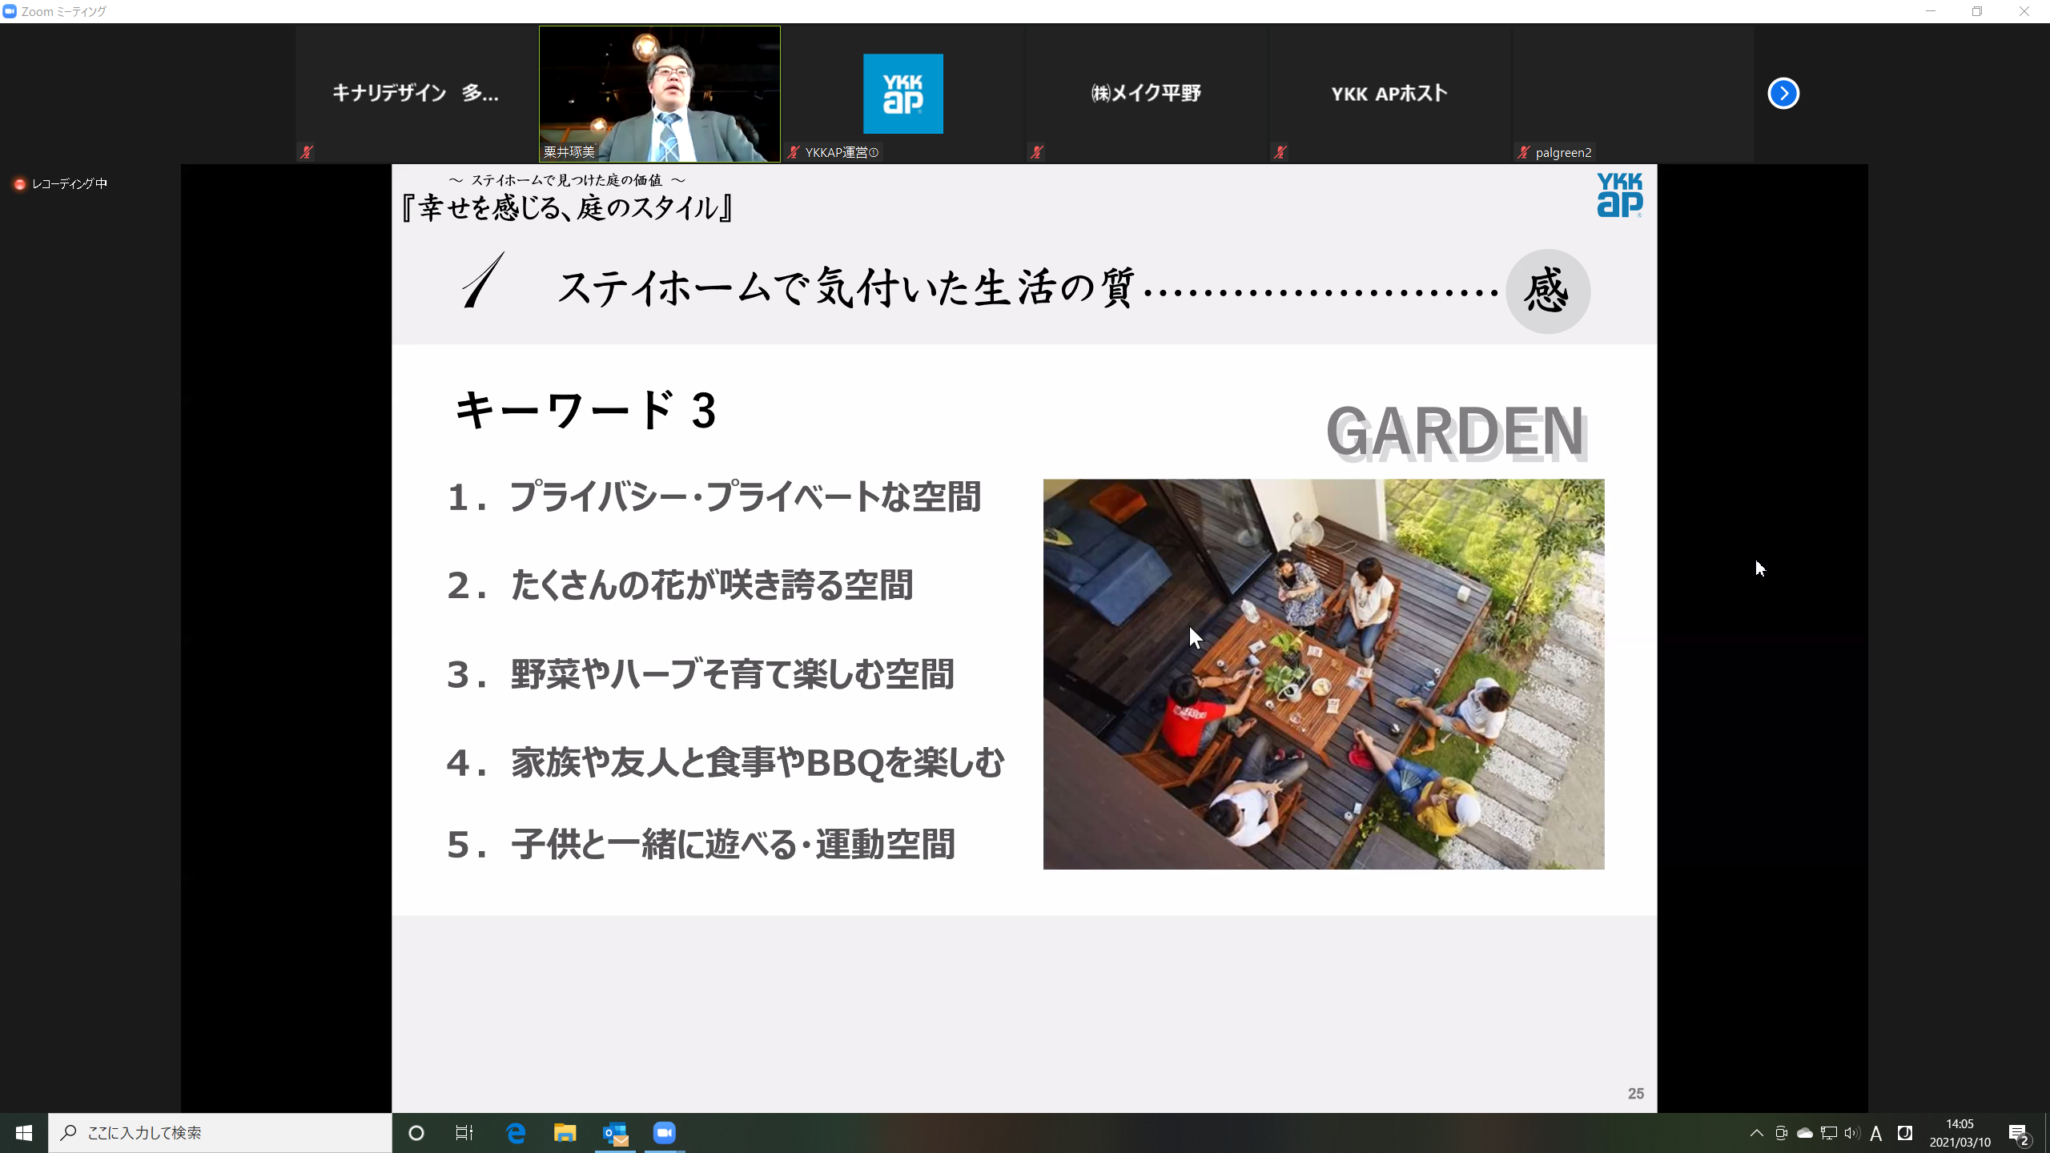Viewport: 2050px width, 1153px height.
Task: Click the taskbar search box ここに入力して検索
Action: pyautogui.click(x=220, y=1133)
